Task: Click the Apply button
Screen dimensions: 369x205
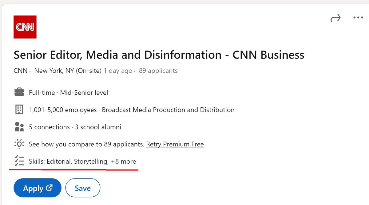Action: (x=38, y=188)
